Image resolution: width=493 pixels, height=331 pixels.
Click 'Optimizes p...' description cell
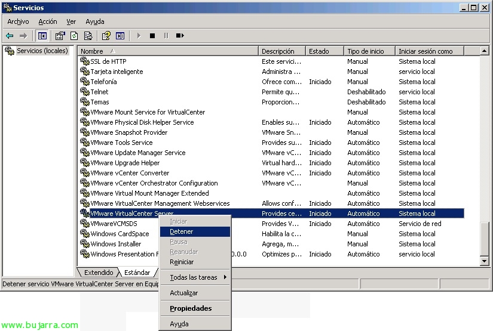tap(281, 254)
